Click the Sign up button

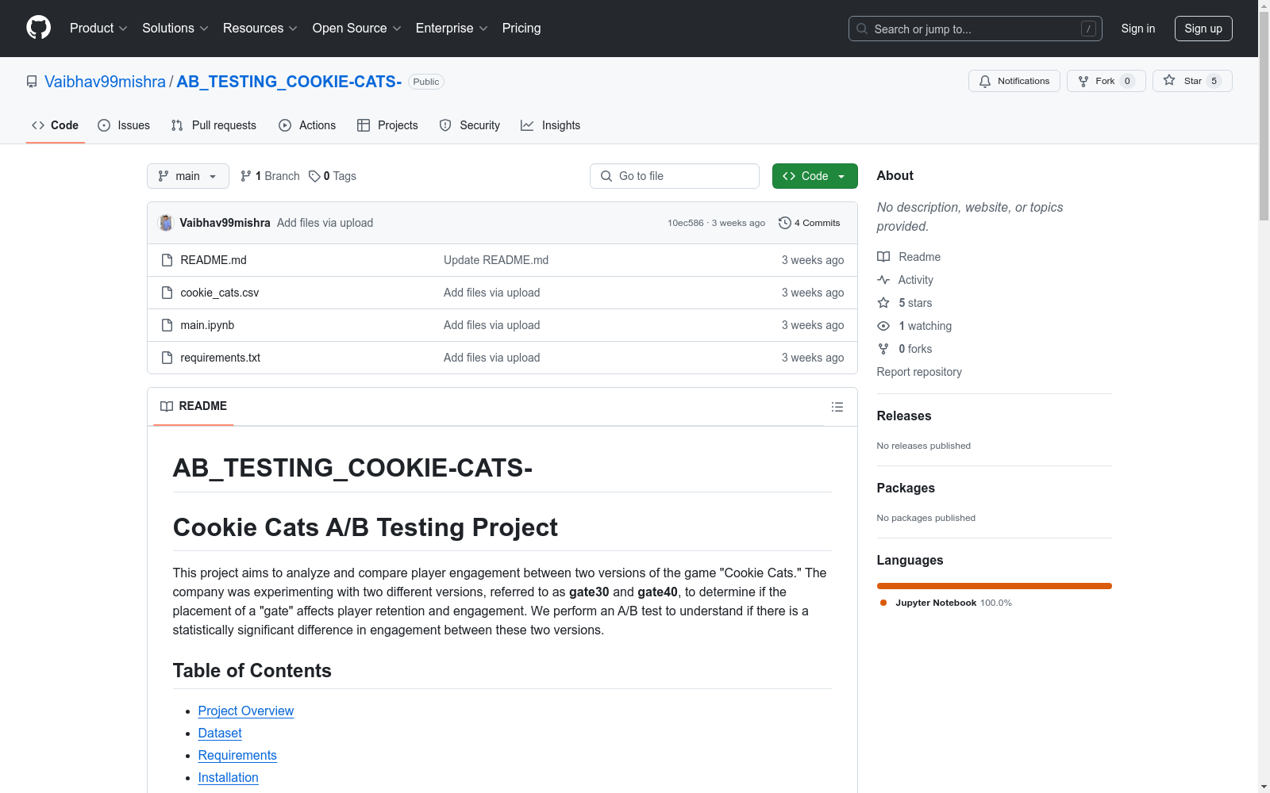(x=1203, y=29)
